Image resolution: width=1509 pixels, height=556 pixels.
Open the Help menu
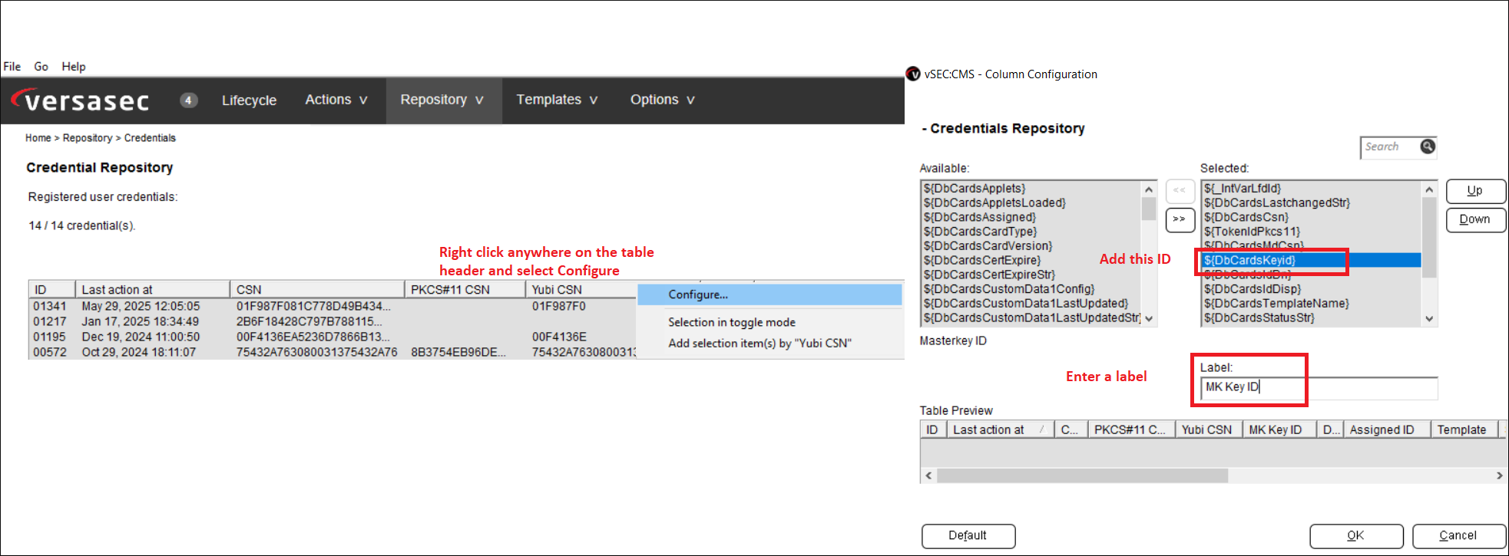coord(74,67)
